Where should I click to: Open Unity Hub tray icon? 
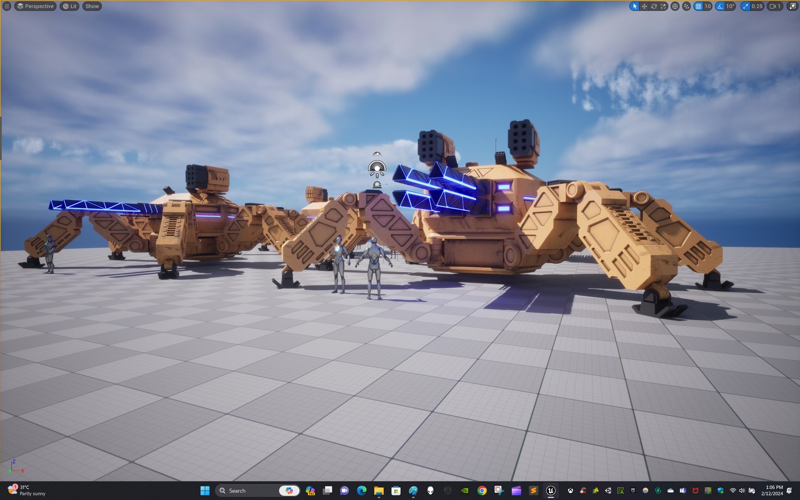click(x=608, y=490)
